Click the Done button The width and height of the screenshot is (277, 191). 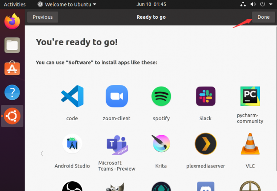click(x=263, y=17)
